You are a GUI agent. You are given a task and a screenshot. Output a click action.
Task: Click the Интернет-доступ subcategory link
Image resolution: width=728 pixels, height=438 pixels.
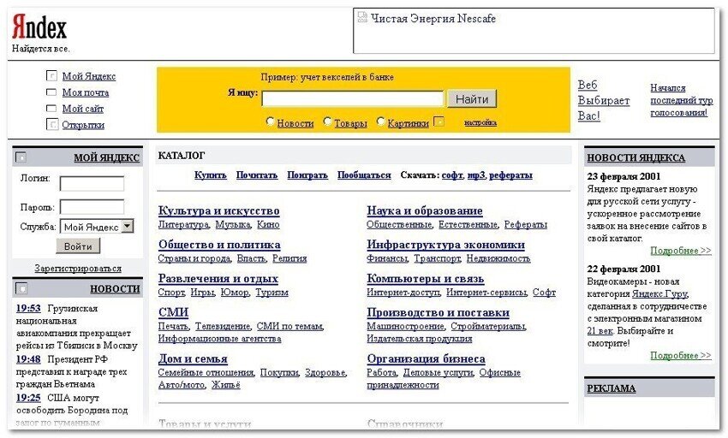(403, 293)
